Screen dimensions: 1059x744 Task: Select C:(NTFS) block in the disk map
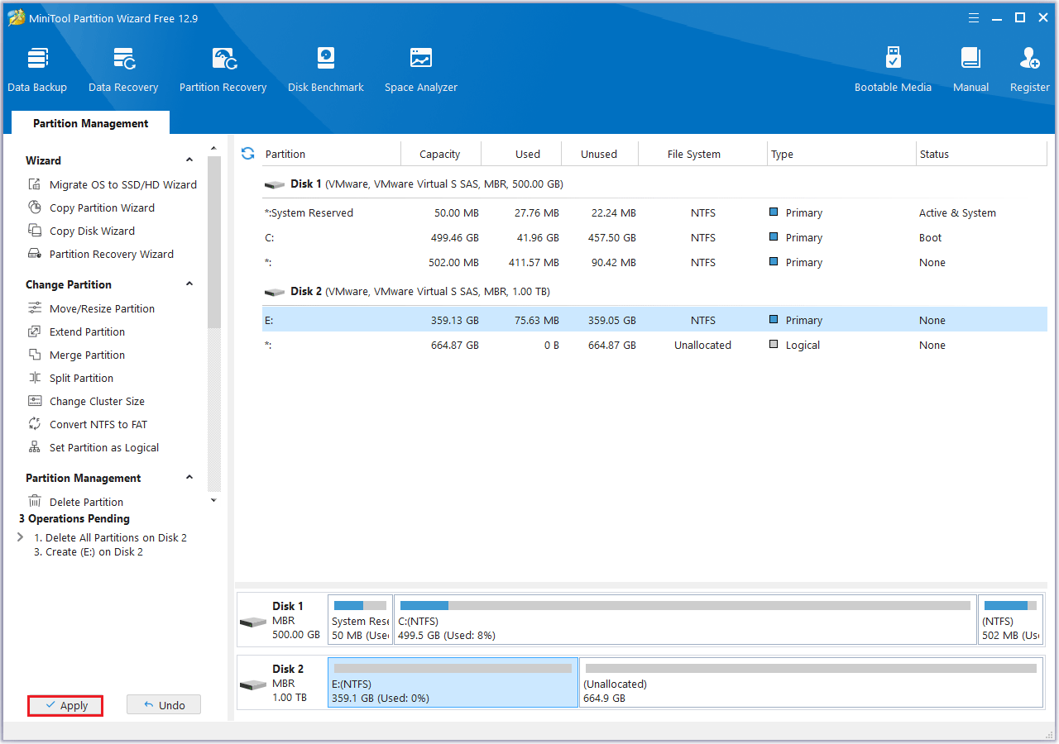pyautogui.click(x=685, y=620)
